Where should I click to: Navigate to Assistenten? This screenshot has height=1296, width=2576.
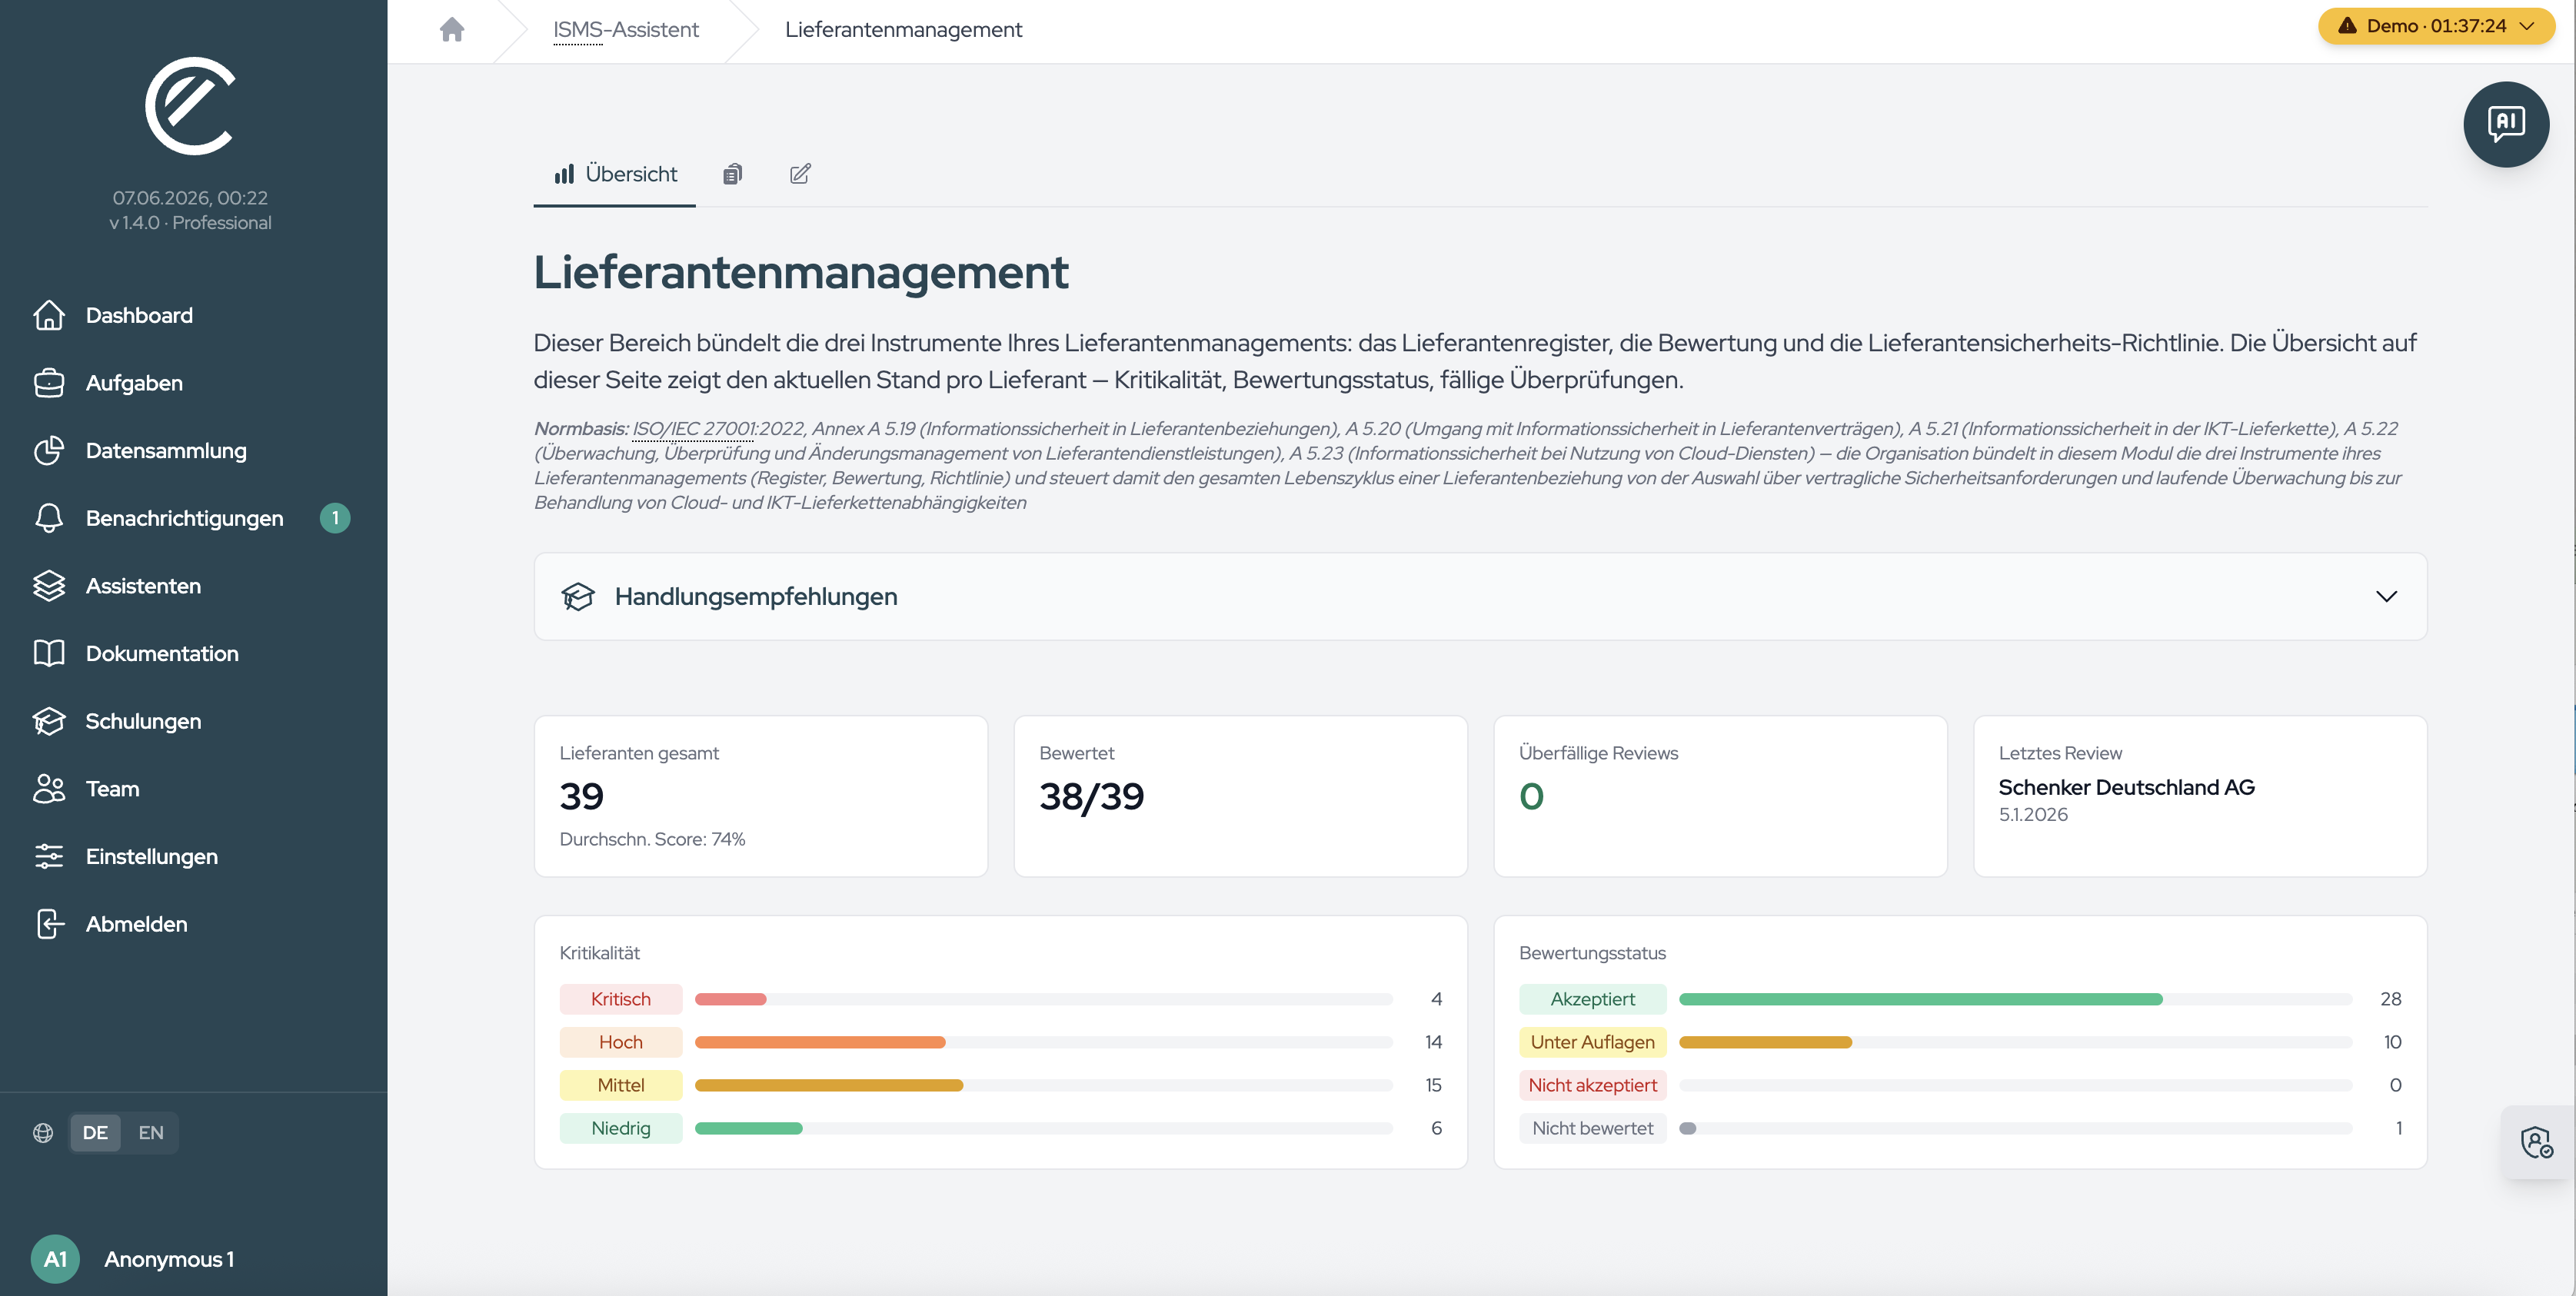143,586
